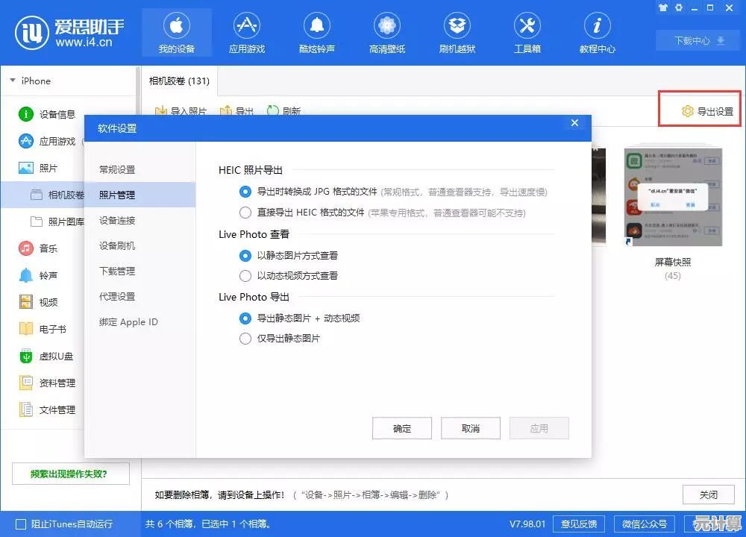This screenshot has height=537, width=746.
Task: Open the 高清壁纸 wallpaper icon
Action: click(386, 27)
